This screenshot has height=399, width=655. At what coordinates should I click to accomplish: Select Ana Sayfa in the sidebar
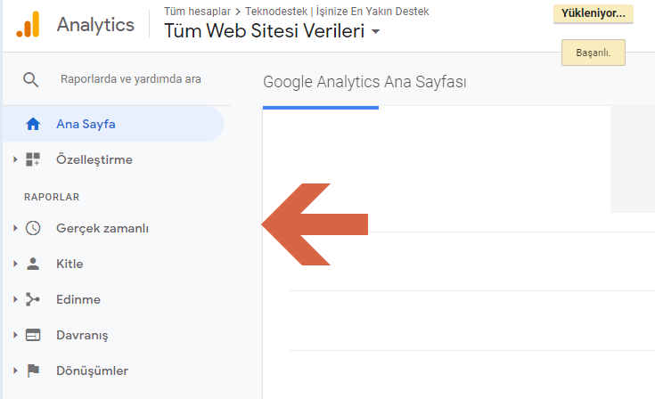pyautogui.click(x=86, y=124)
